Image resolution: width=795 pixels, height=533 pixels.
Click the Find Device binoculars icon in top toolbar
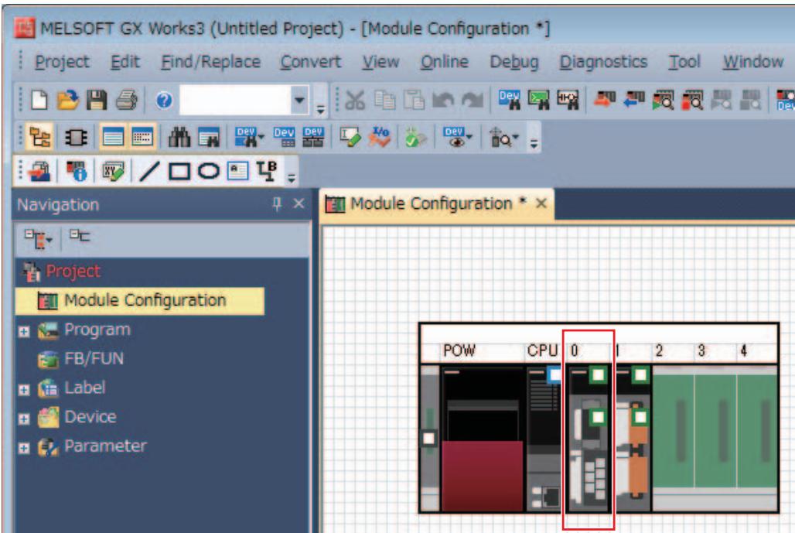pyautogui.click(x=509, y=99)
